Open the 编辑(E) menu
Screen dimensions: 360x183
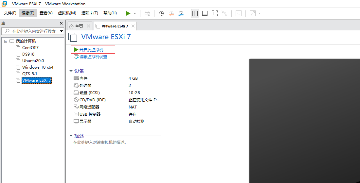[x=28, y=13]
